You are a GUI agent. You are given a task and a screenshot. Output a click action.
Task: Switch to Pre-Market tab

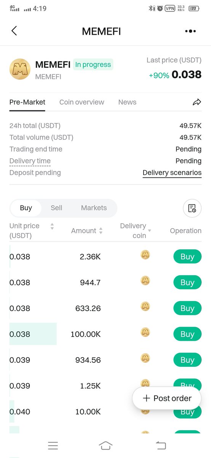[27, 102]
